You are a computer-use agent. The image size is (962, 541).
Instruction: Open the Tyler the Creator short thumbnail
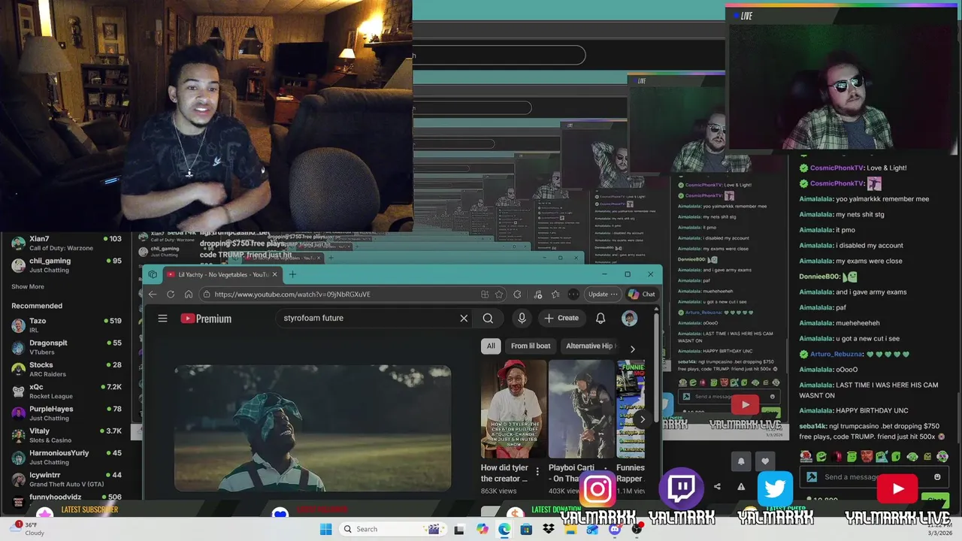(514, 410)
